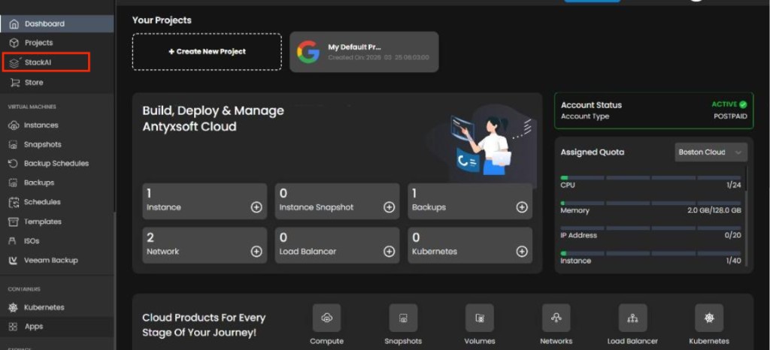Viewport: 770px width, 350px height.
Task: Click the Apps grid icon
Action: pos(14,327)
